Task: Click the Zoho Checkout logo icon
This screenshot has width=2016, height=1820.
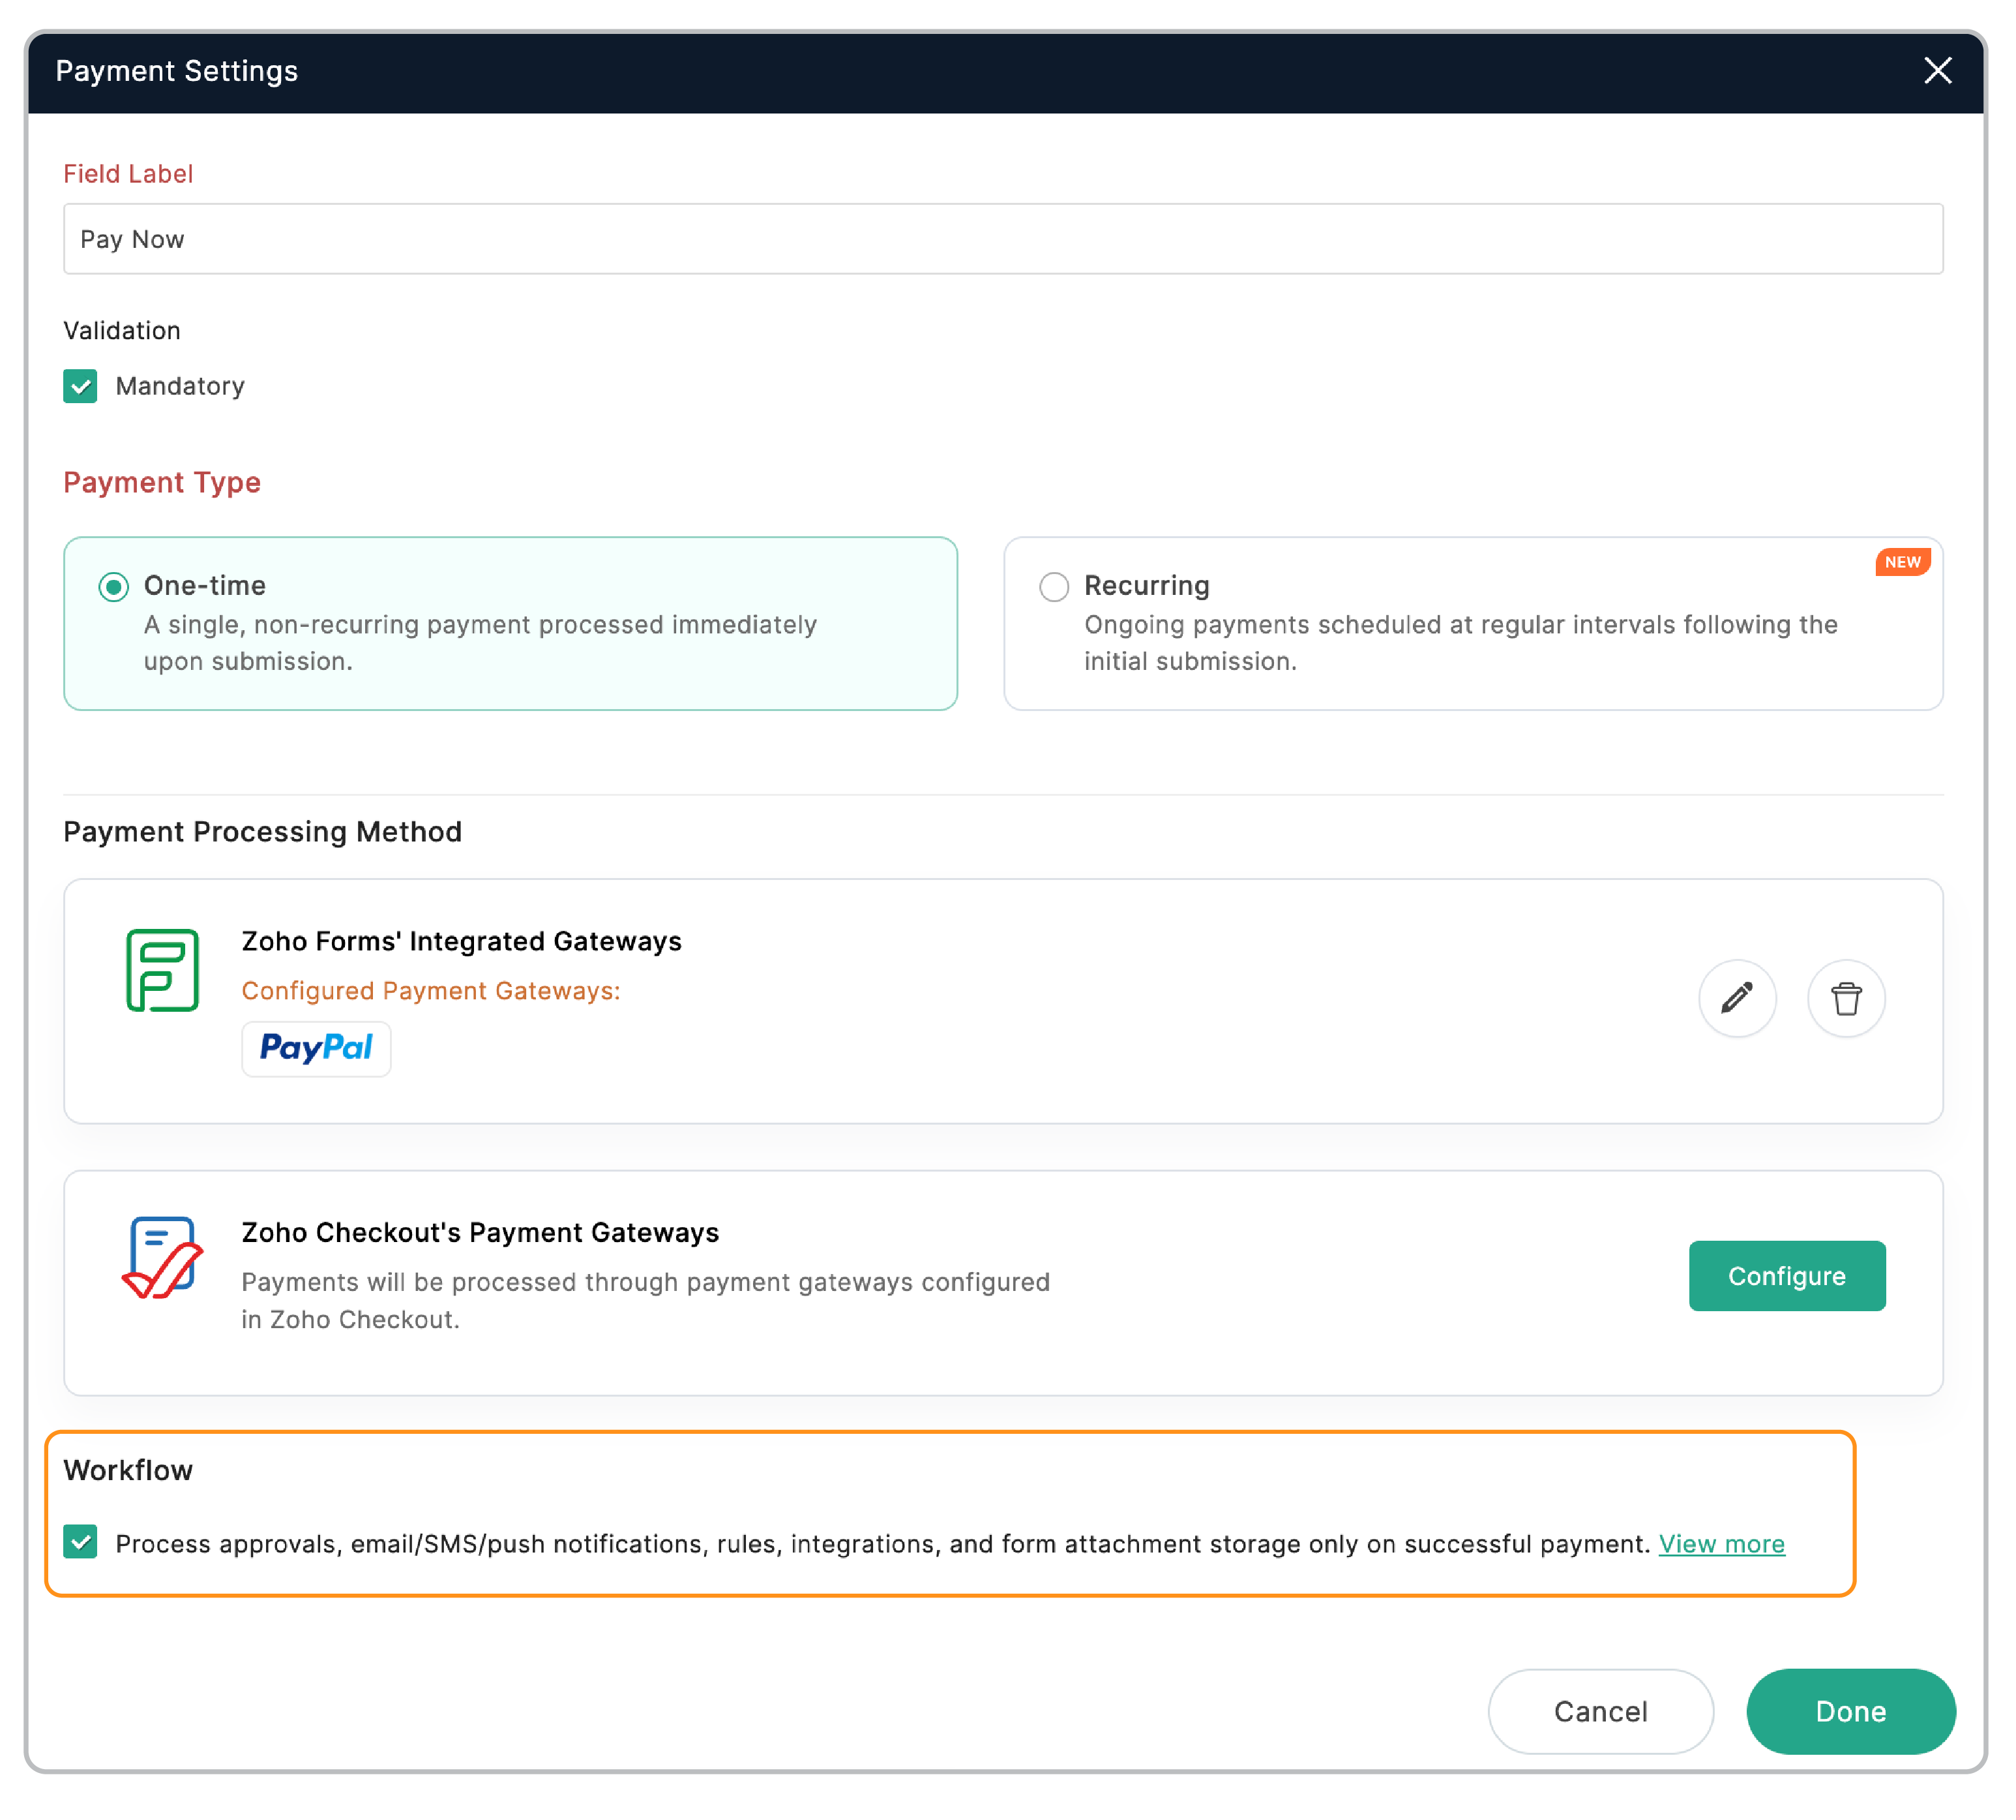Action: [162, 1257]
